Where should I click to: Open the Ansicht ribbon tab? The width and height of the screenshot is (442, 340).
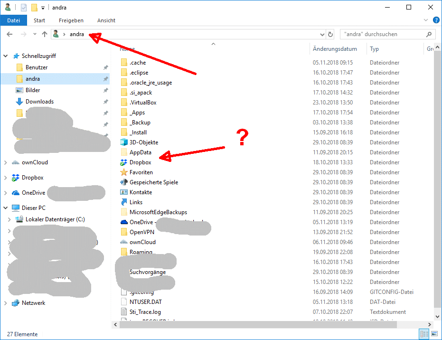pyautogui.click(x=106, y=20)
